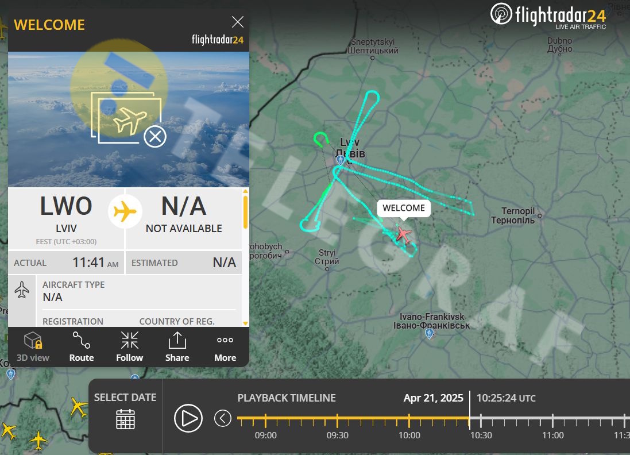Step back with the left arrow button
630x455 pixels.
[223, 418]
